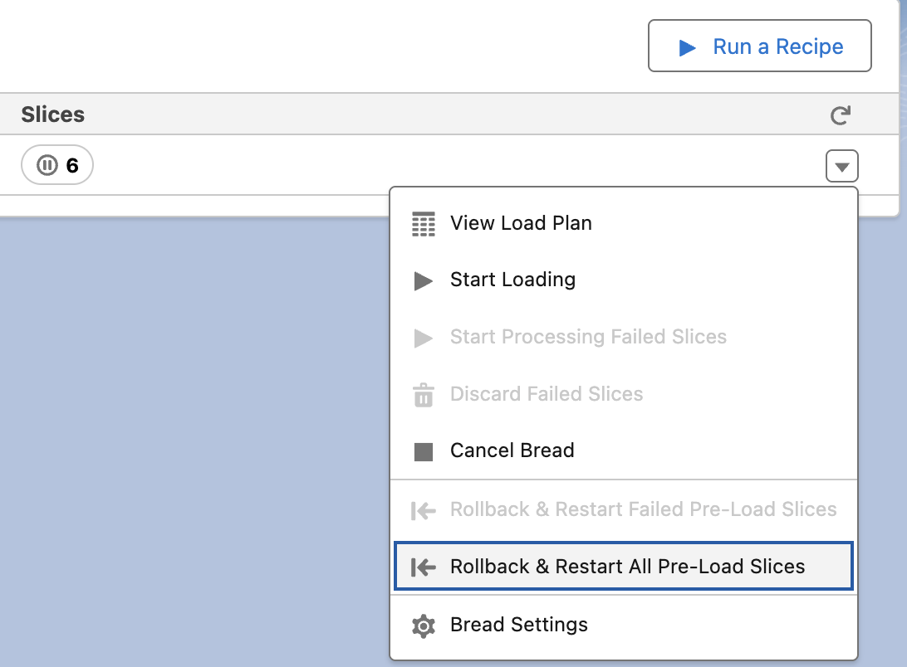Open Bread Settings via the gear icon
This screenshot has width=907, height=667.
click(x=424, y=625)
